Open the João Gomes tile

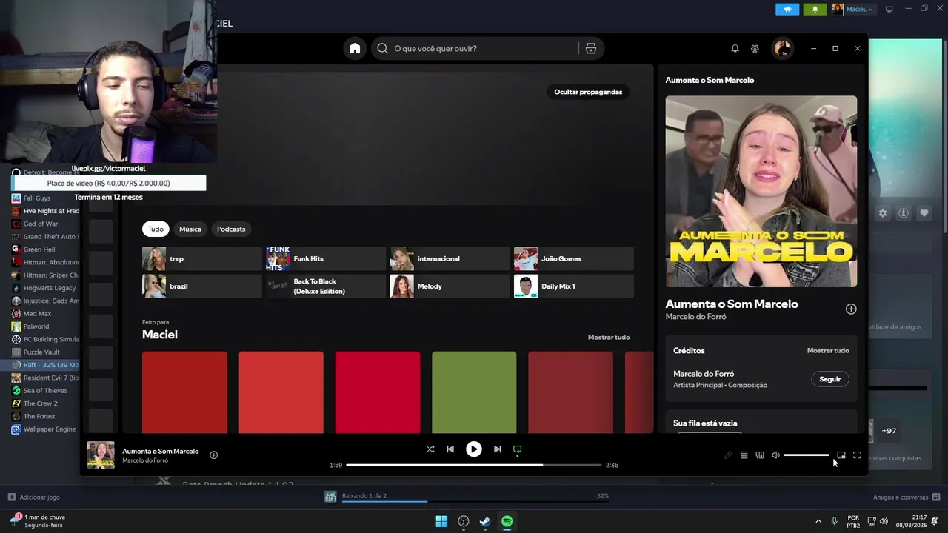click(573, 258)
